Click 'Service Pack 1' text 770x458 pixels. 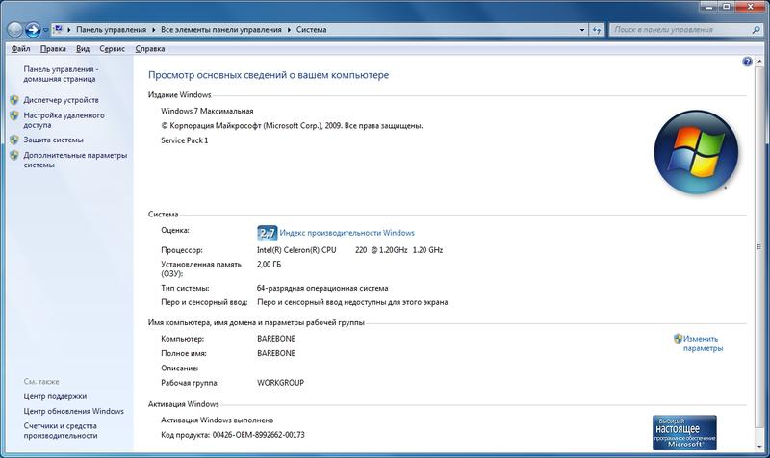pyautogui.click(x=184, y=140)
